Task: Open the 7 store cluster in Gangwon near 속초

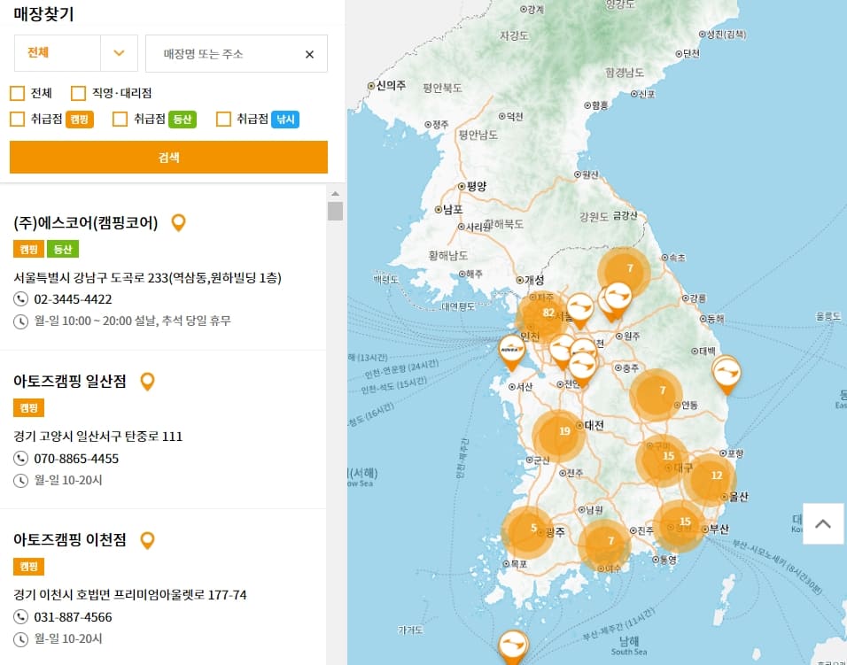Action: click(x=624, y=273)
